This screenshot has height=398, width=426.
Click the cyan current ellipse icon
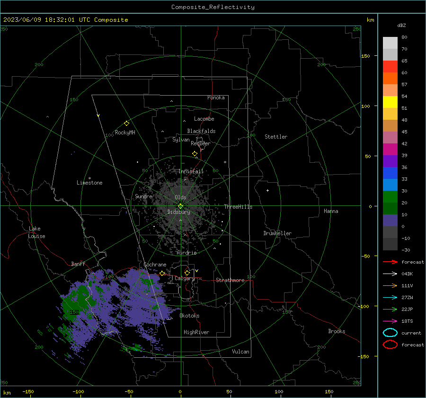(390, 333)
